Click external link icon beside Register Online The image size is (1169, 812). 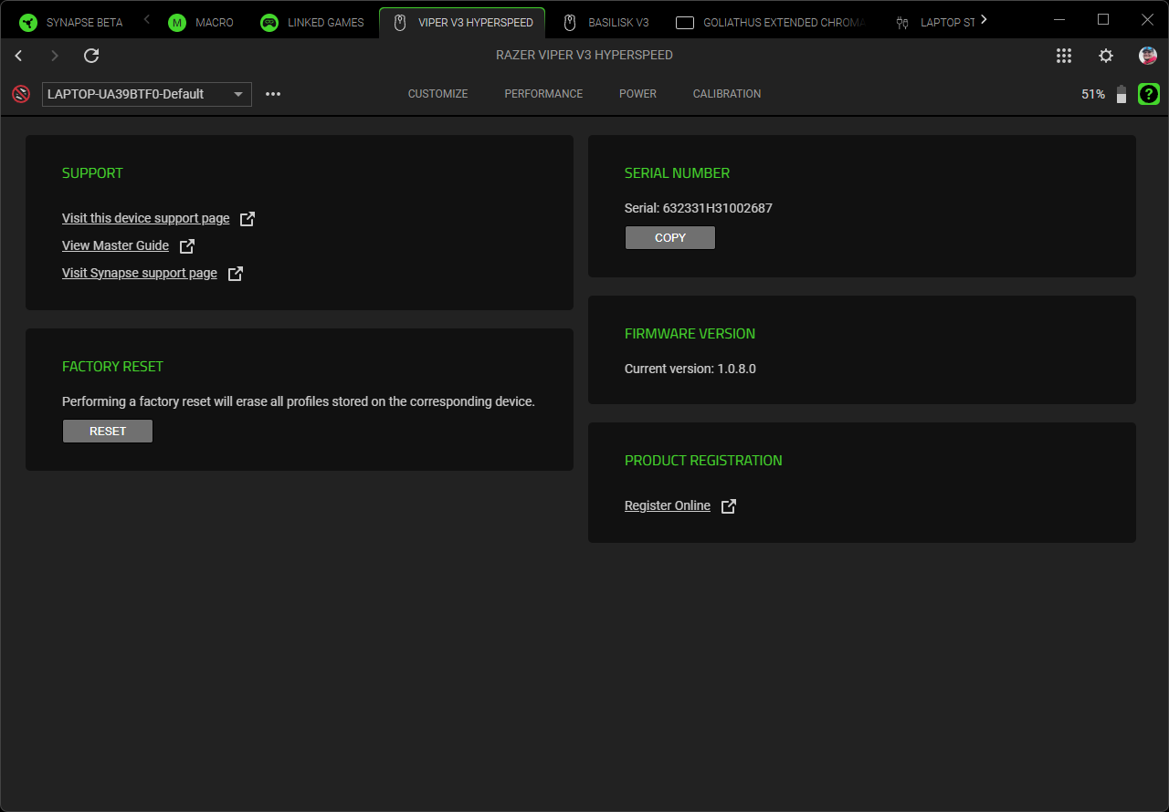[x=729, y=506]
